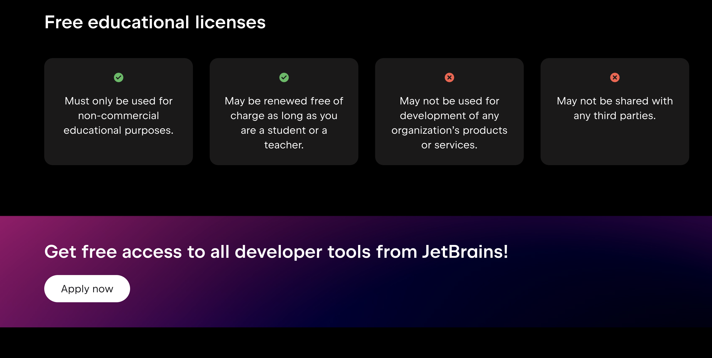The width and height of the screenshot is (712, 358).
Task: Click 'organization's products' text line
Action: (449, 130)
